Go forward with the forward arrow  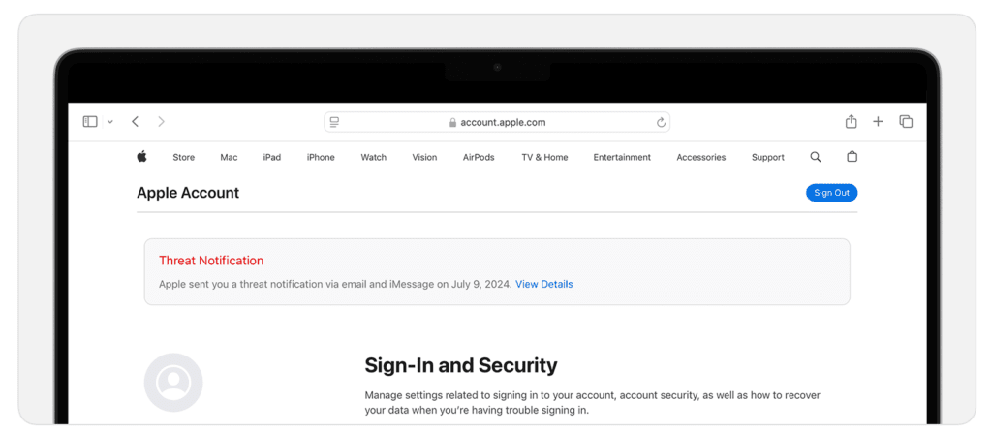pyautogui.click(x=162, y=121)
